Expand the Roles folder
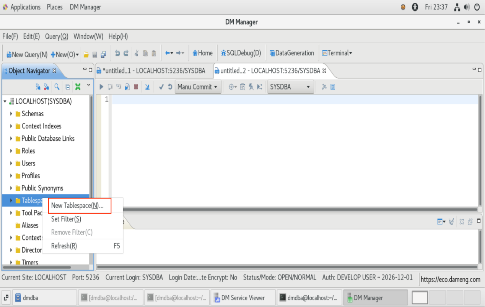This screenshot has height=307, width=485. click(11, 151)
